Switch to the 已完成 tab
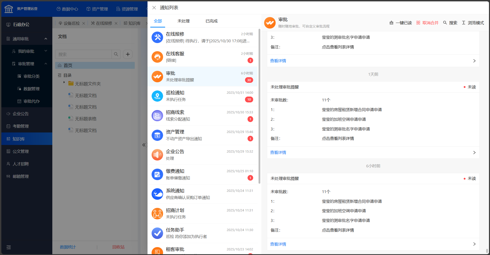 (x=212, y=21)
